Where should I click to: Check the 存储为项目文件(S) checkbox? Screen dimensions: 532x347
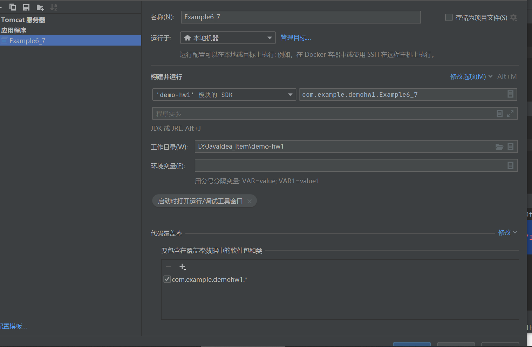pyautogui.click(x=449, y=17)
